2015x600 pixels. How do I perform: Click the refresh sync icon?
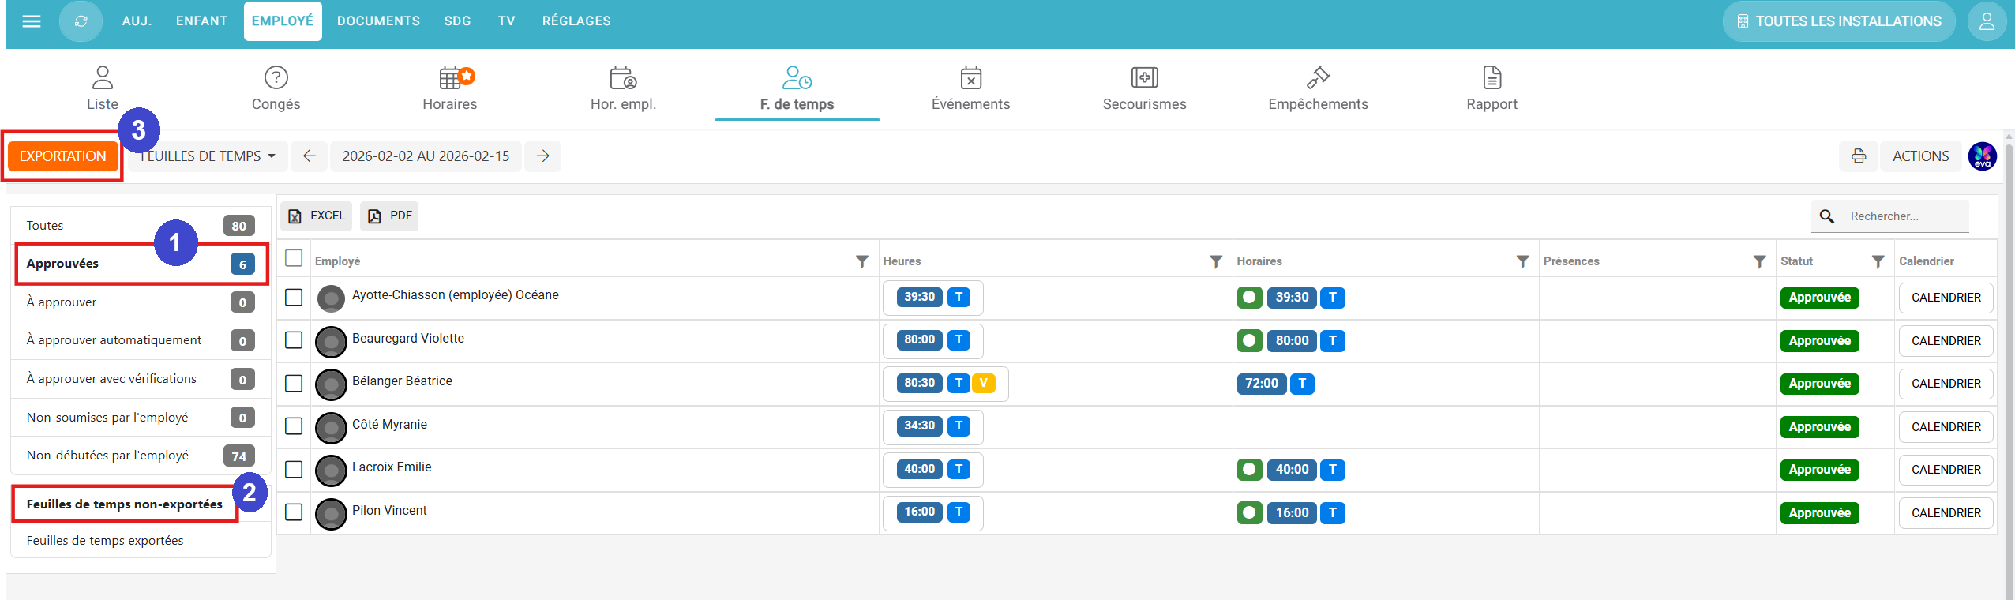81,21
